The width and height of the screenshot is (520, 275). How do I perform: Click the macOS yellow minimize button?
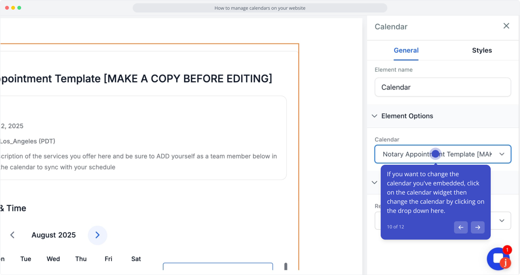point(13,8)
